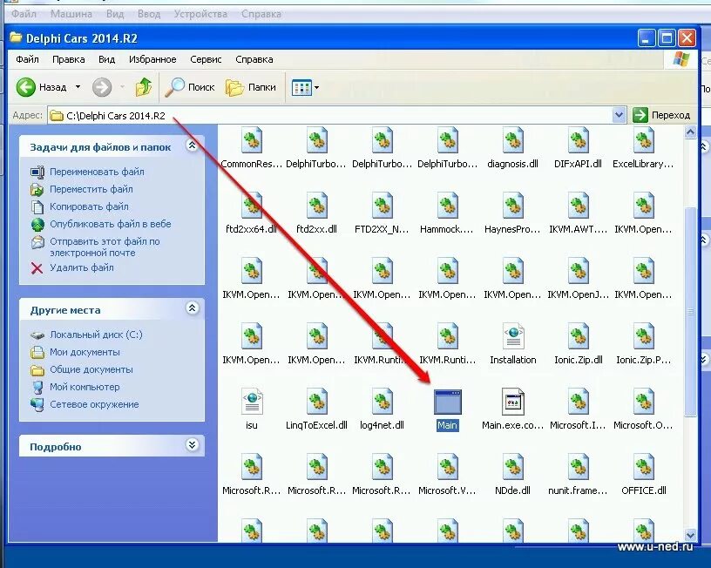Click the file list scroll up arrow
The width and height of the screenshot is (711, 568).
690,132
